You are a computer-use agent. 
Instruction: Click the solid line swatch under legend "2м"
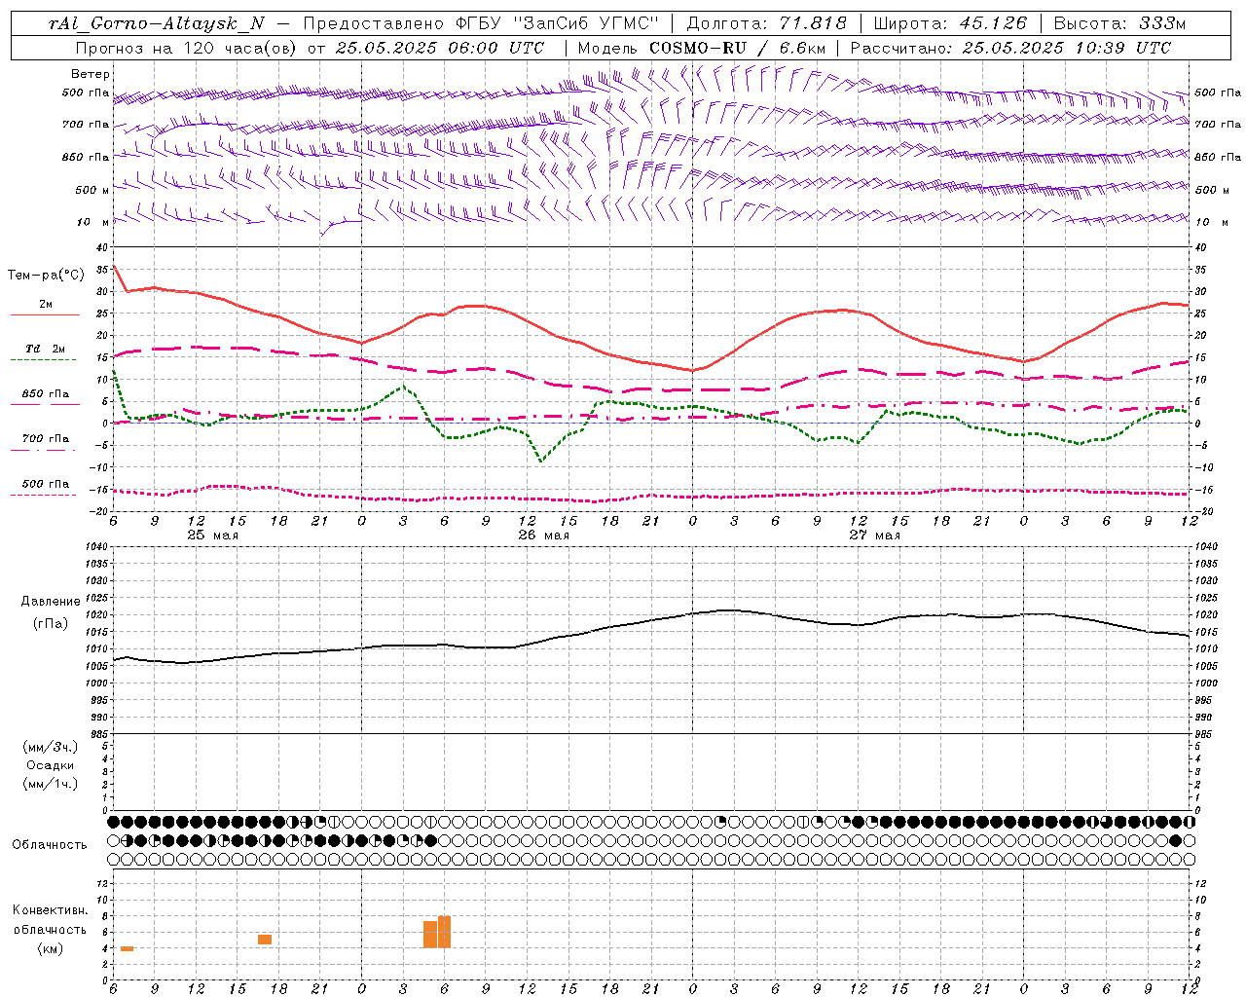coord(45,315)
